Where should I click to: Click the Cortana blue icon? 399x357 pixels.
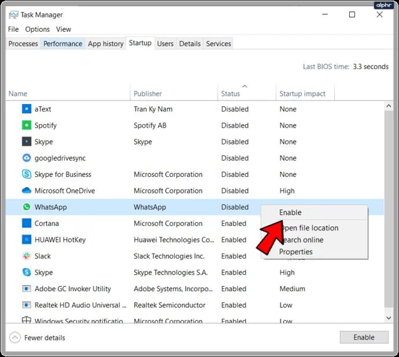[27, 223]
